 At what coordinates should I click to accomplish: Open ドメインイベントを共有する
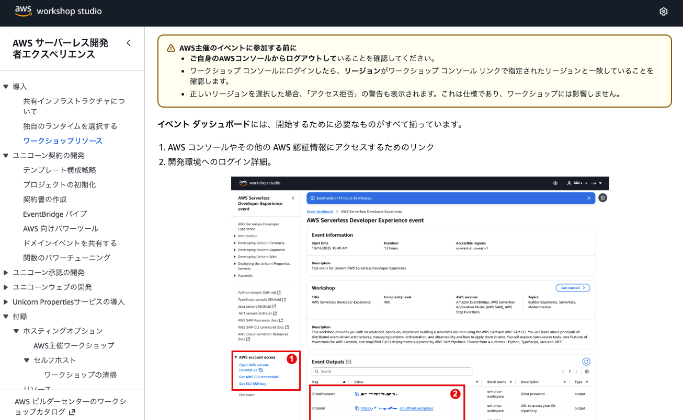click(70, 243)
